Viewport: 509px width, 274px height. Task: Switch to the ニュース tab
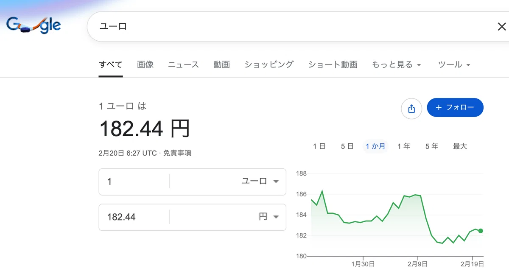[183, 65]
